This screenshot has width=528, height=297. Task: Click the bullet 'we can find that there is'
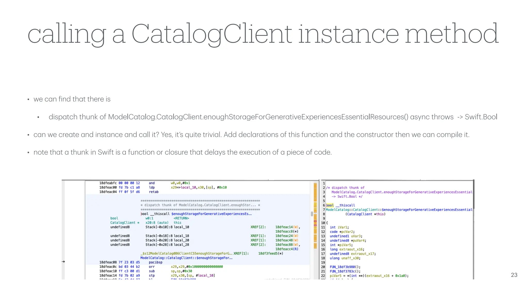(72, 99)
